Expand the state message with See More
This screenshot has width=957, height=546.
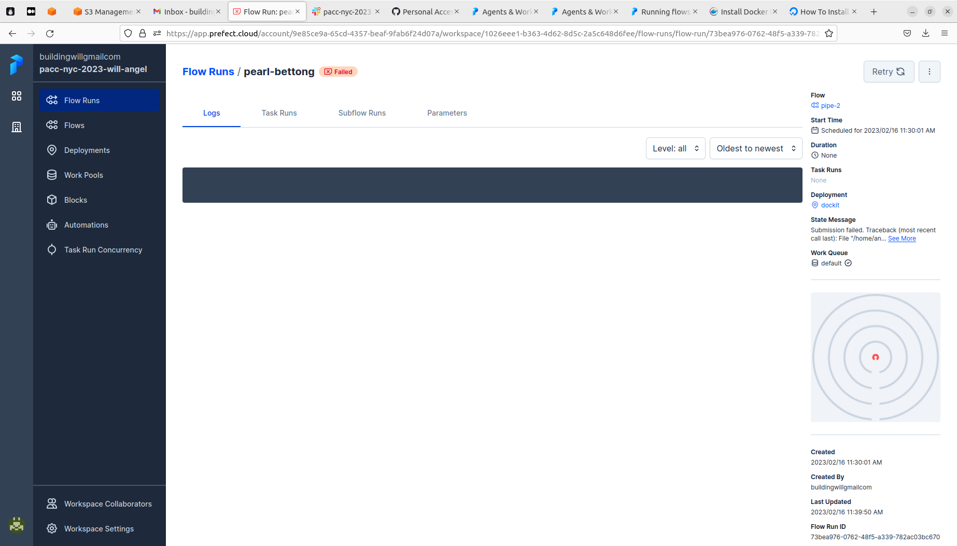pos(902,238)
